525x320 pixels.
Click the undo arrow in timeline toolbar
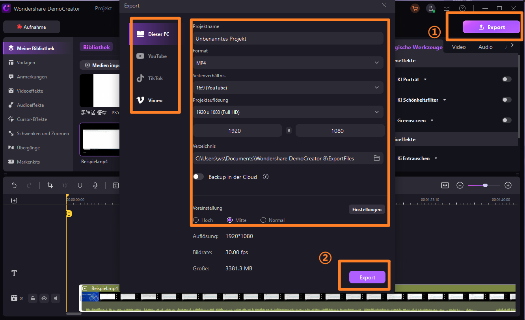(x=14, y=185)
